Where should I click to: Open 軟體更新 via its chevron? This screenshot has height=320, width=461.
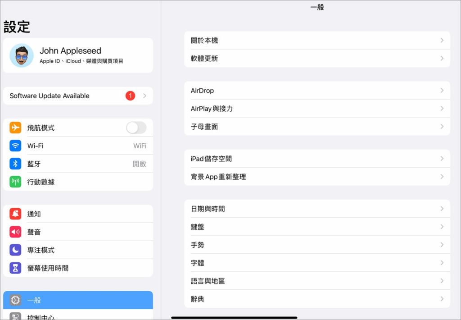(x=442, y=58)
